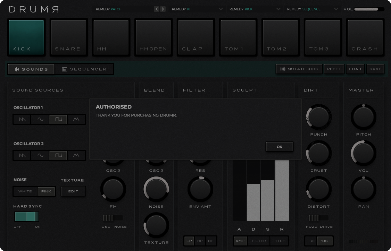Click the Punch knob in Dirt

[319, 117]
